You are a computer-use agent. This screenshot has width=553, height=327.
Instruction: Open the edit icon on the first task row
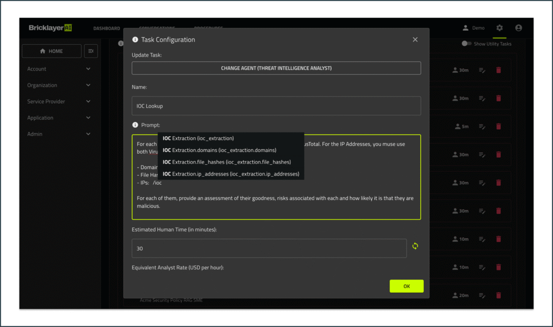(x=482, y=70)
